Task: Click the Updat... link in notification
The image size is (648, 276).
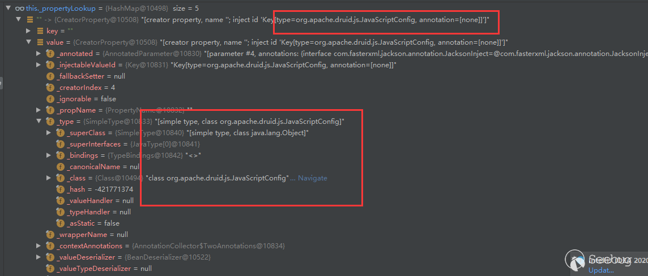Action: click(602, 271)
